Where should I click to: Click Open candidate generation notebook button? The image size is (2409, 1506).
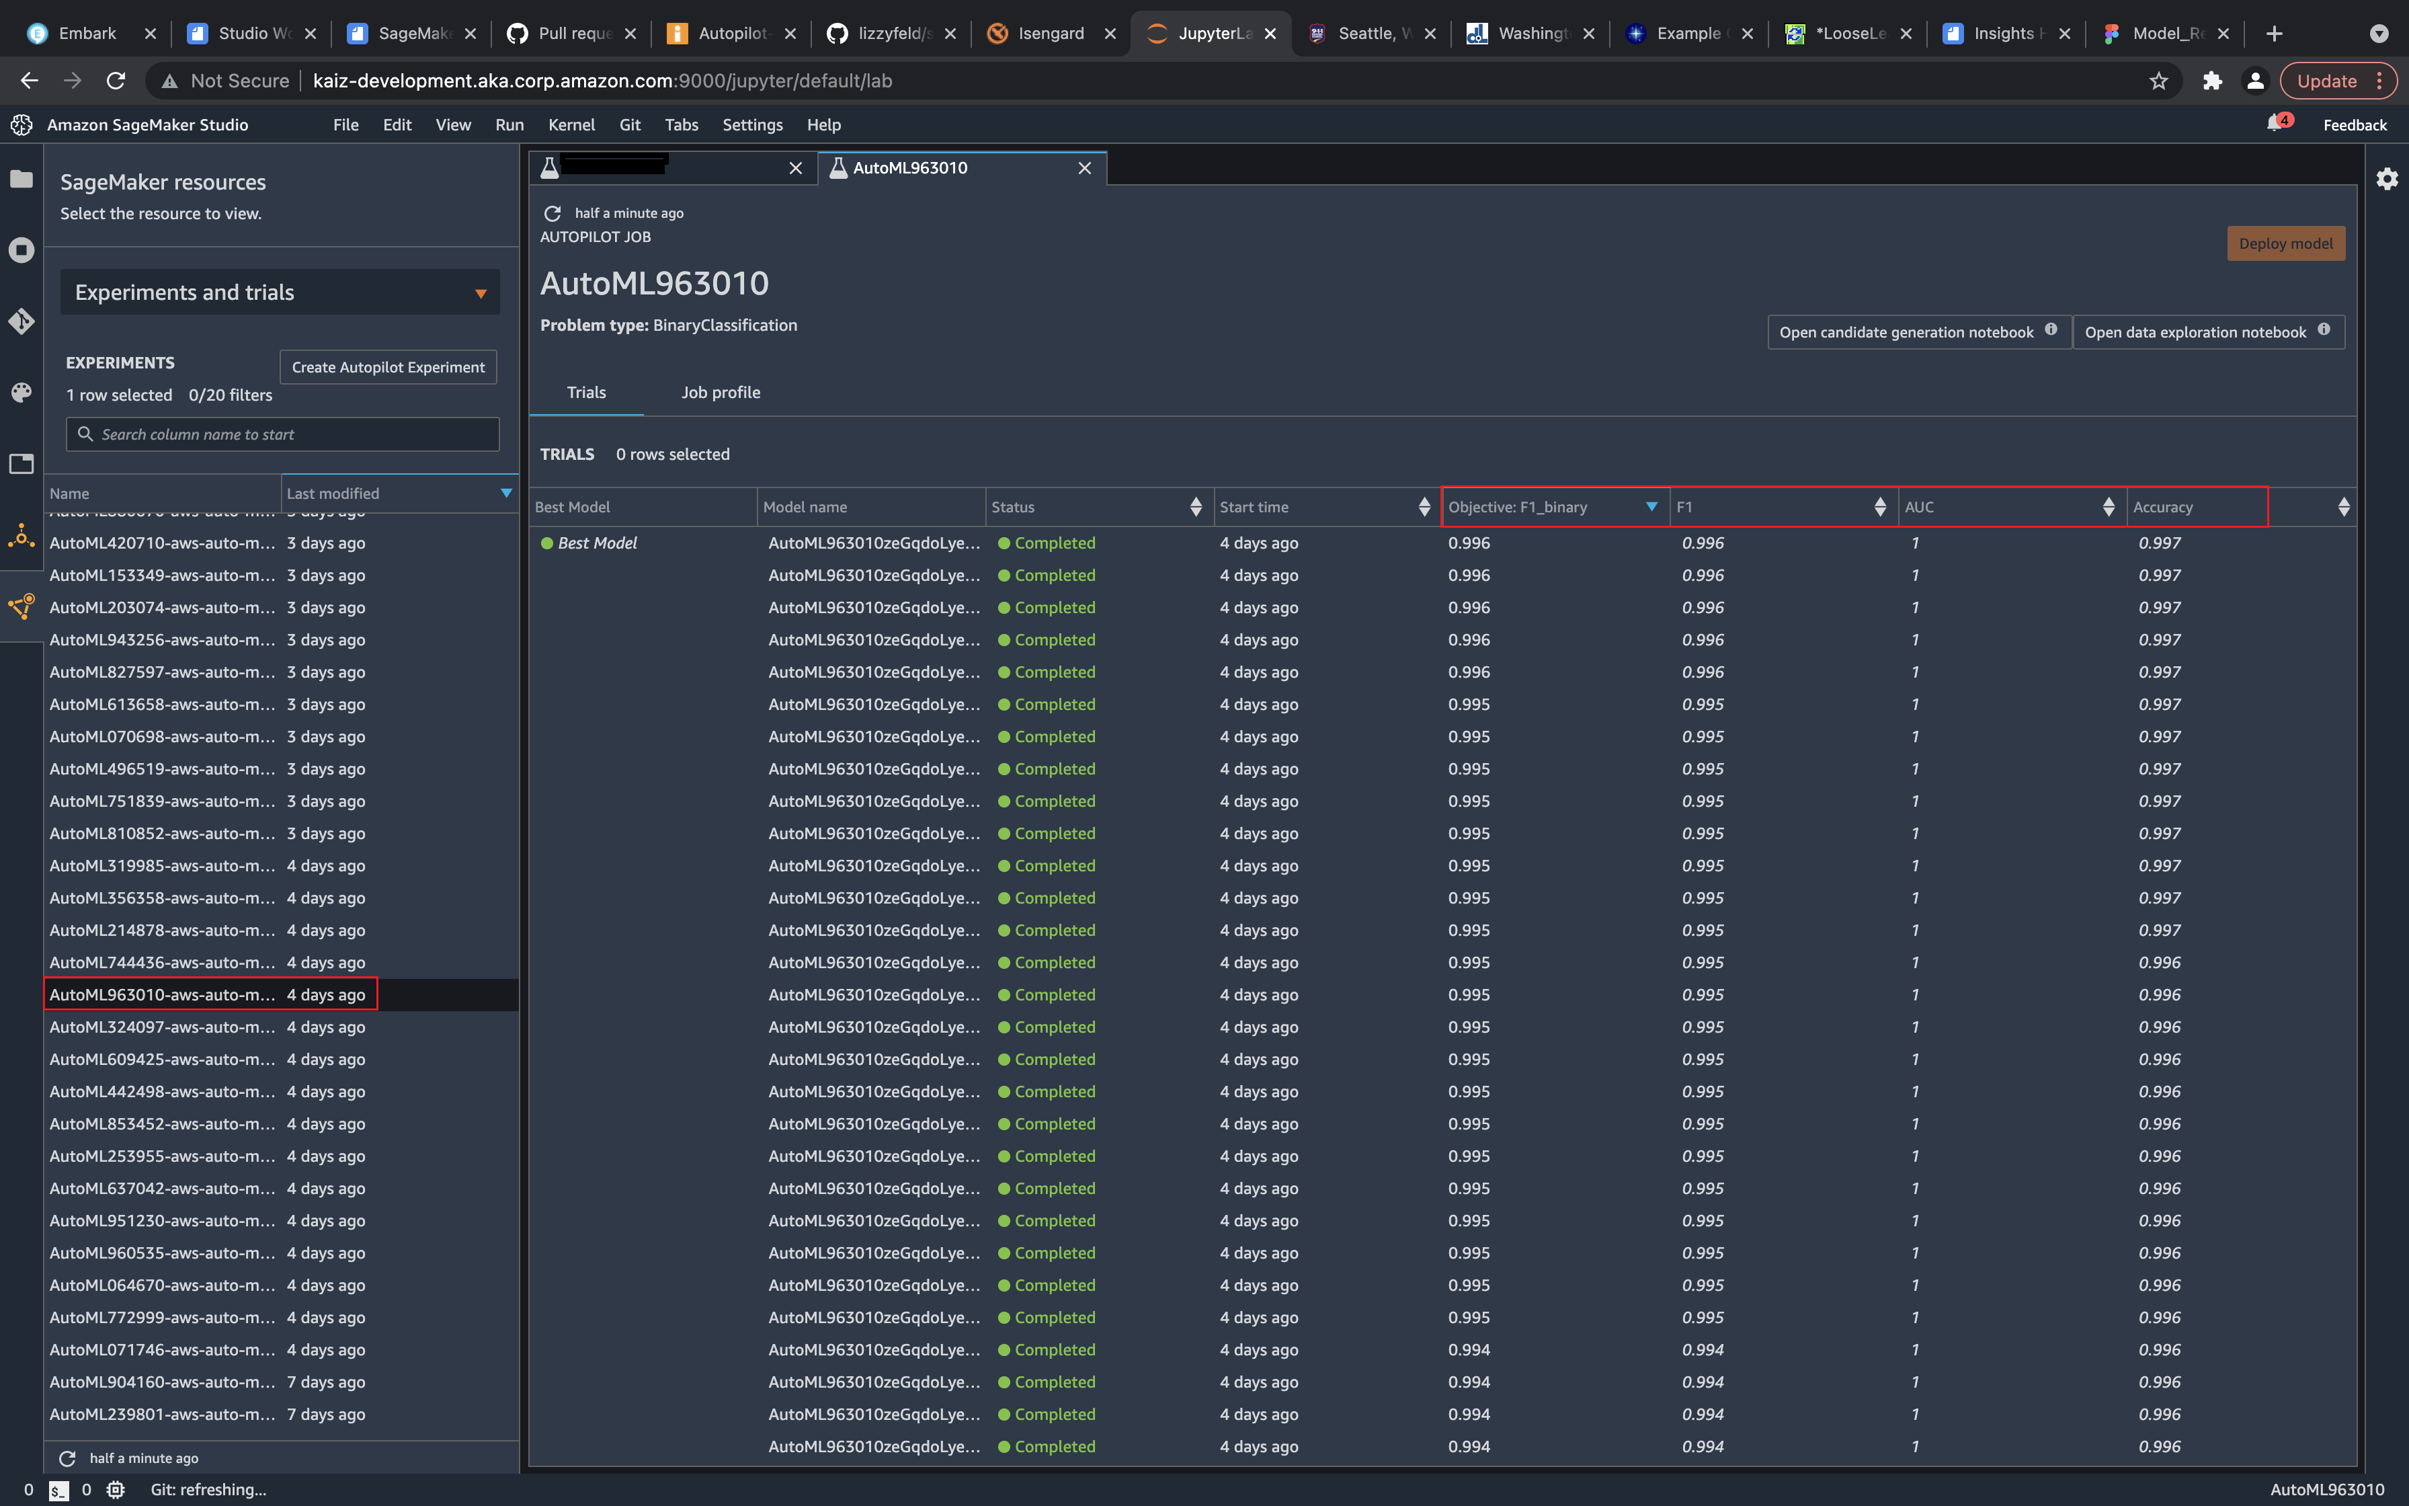(1906, 333)
